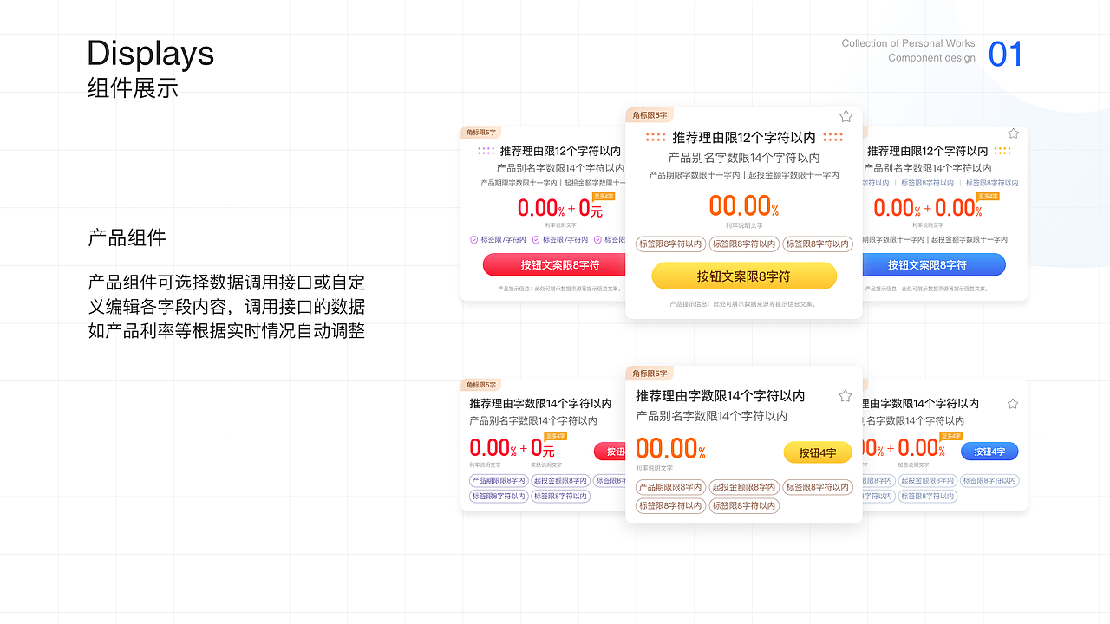Viewport: 1110px width, 624px height.
Task: Click the favorite star on the top center card
Action: pos(846,116)
